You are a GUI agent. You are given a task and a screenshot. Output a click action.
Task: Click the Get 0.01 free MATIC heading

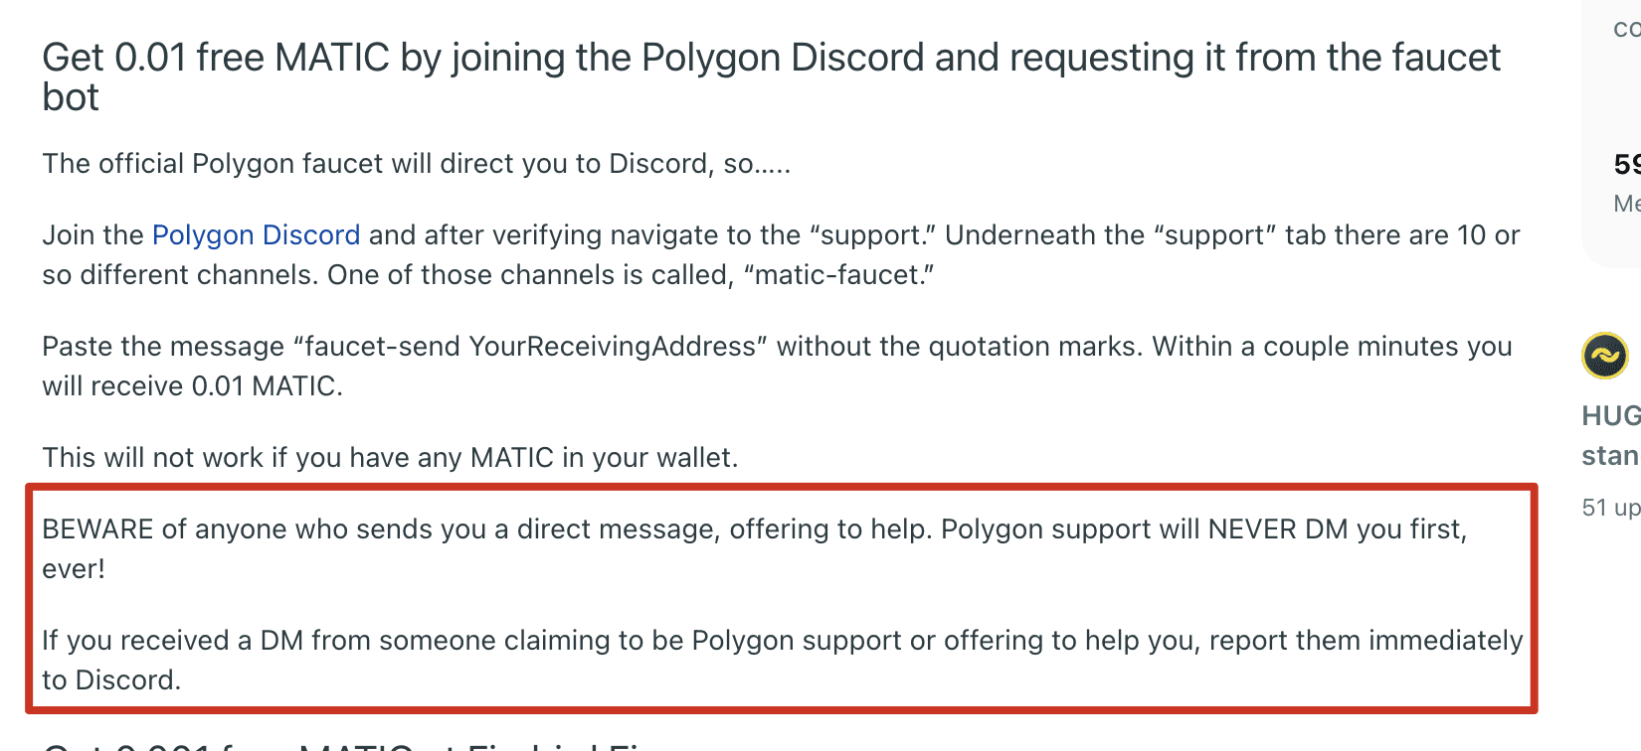click(x=771, y=77)
